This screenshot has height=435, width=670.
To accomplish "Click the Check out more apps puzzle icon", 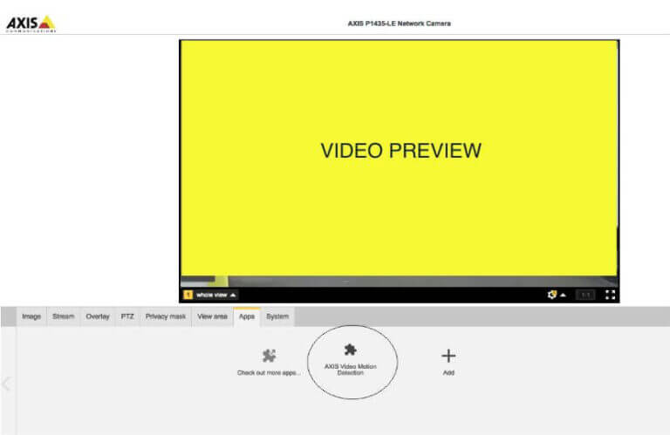I will (x=269, y=356).
